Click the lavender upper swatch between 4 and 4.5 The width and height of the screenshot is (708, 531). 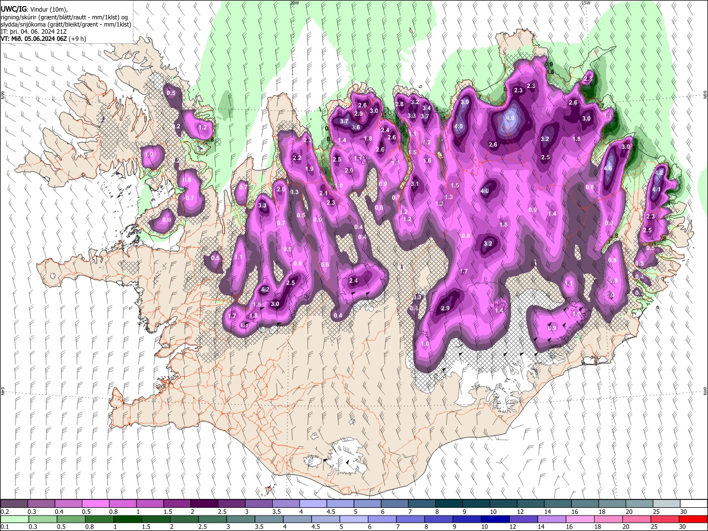(313, 504)
